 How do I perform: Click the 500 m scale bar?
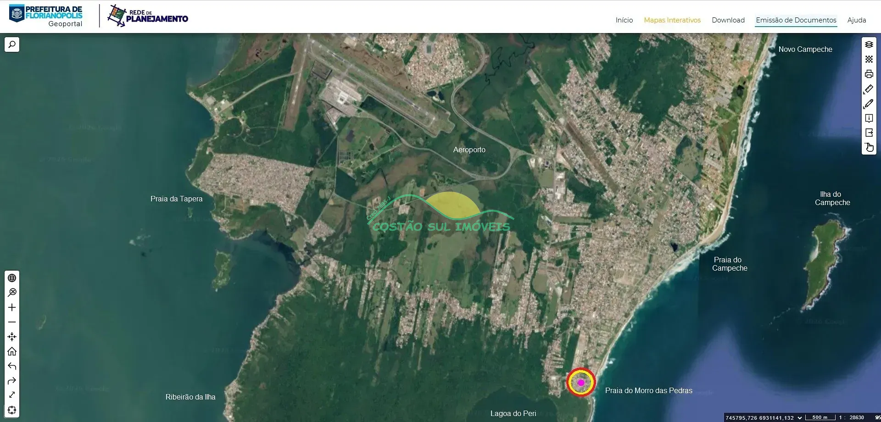[x=820, y=417]
